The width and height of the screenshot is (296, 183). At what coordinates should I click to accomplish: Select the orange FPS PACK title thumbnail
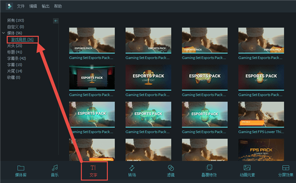coord(261,150)
